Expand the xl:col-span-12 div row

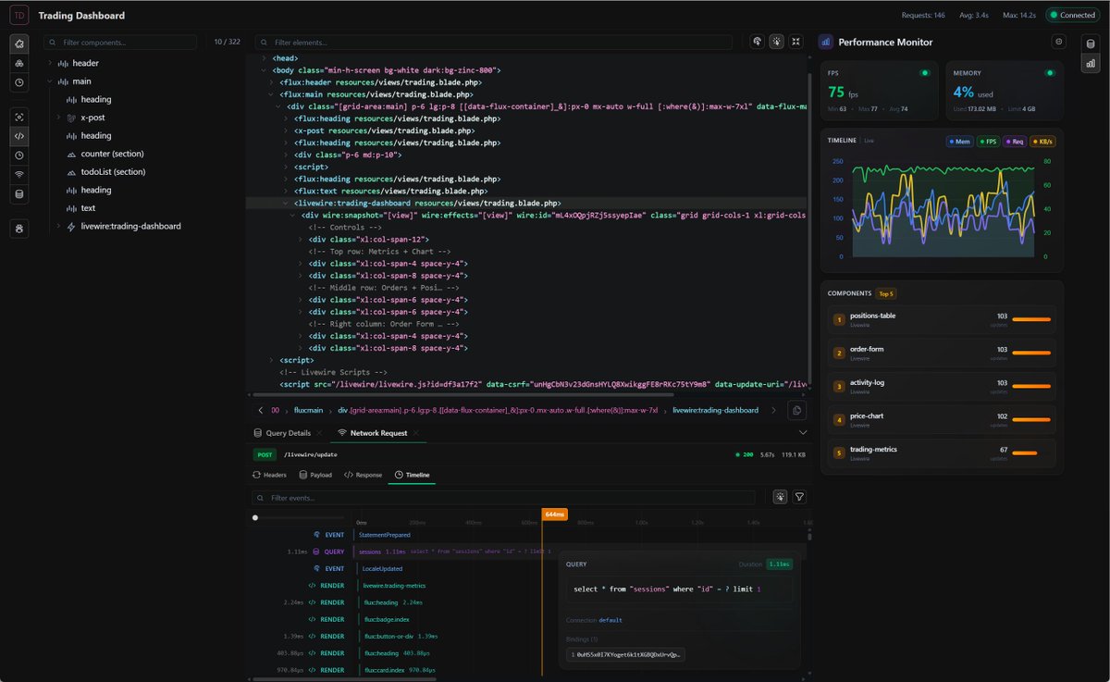coord(301,239)
